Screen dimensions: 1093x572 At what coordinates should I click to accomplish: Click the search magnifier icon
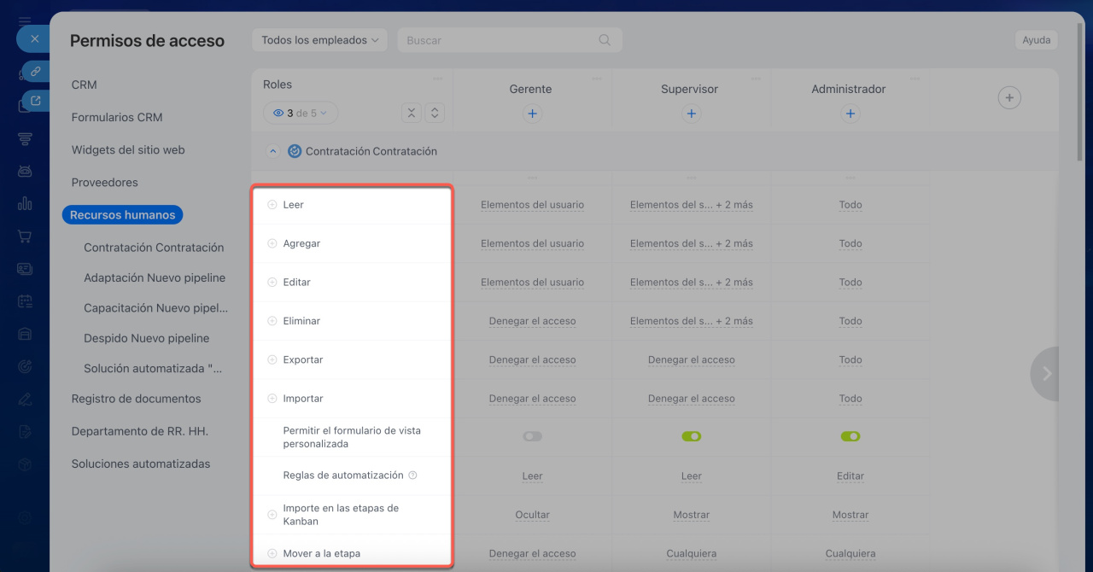tap(605, 40)
